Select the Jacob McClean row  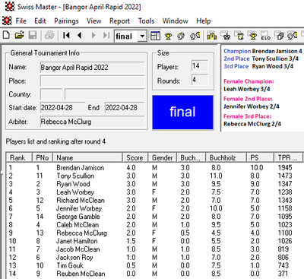(154, 249)
